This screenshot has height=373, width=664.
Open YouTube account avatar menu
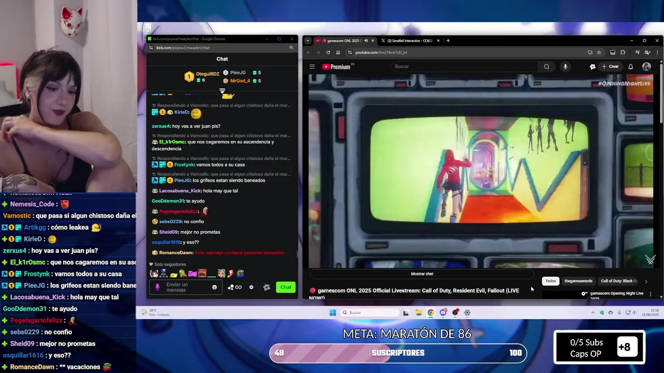point(646,66)
